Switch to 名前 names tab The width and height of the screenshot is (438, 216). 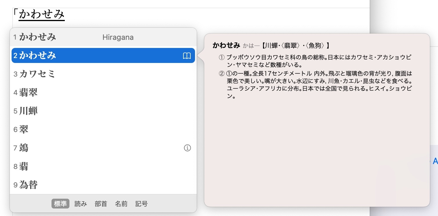pos(121,204)
